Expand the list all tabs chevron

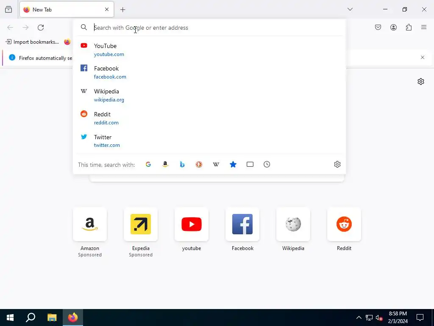pos(350,9)
